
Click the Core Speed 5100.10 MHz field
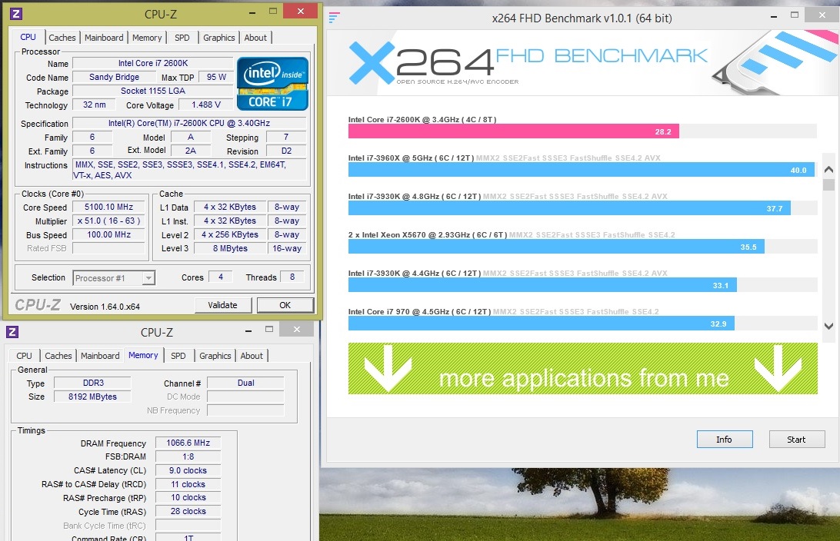point(108,207)
